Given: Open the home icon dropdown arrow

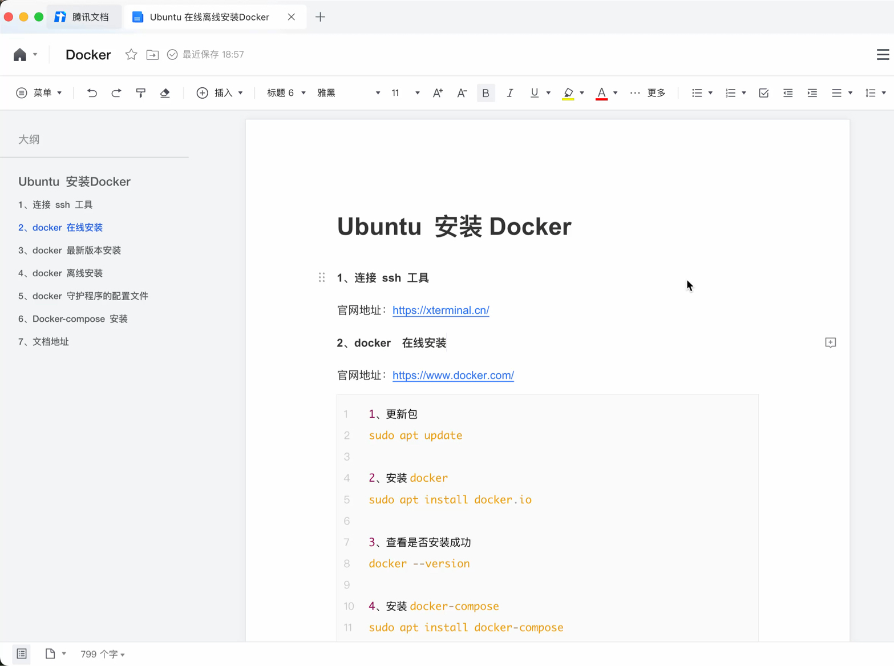Looking at the screenshot, I should (x=35, y=55).
